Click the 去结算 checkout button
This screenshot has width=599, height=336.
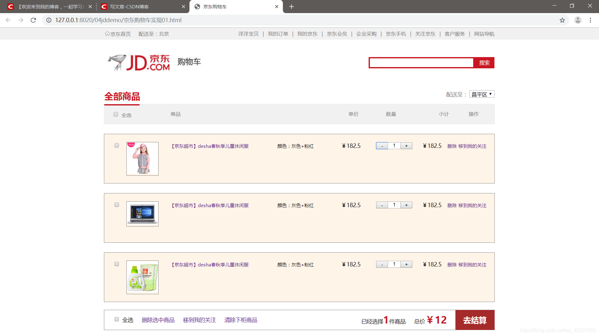coord(475,320)
